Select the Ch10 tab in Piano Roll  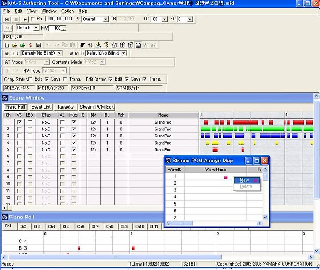140,226
